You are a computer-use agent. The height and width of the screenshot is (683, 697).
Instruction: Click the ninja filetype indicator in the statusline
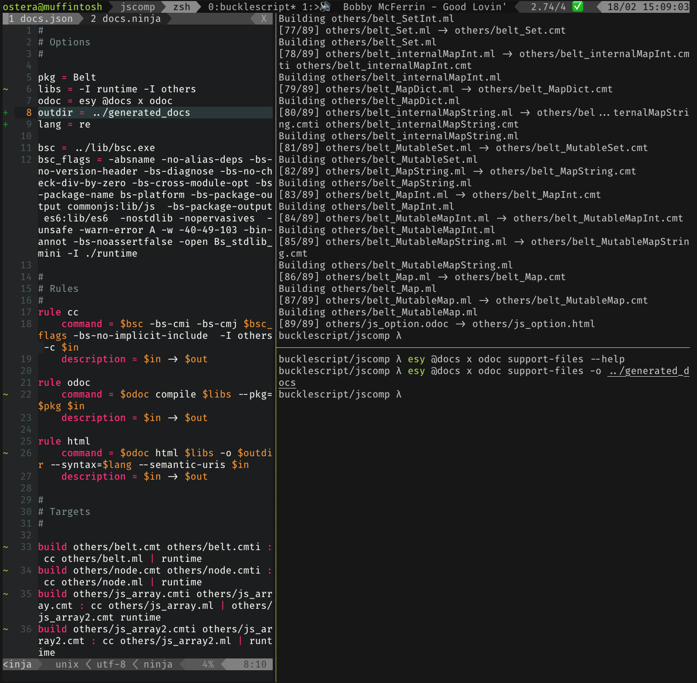(x=159, y=664)
